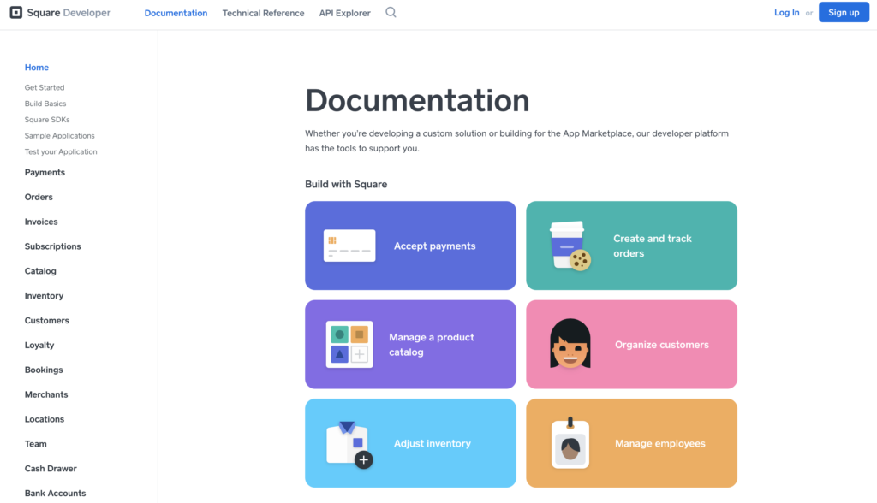Select Locations in the sidebar

tap(45, 419)
